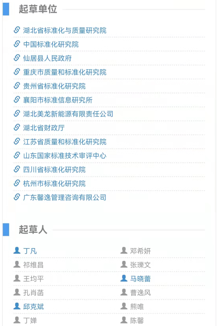Open 山东国家标准技术审评中心 link
Screen dimensions: 218x326
[x=65, y=156]
